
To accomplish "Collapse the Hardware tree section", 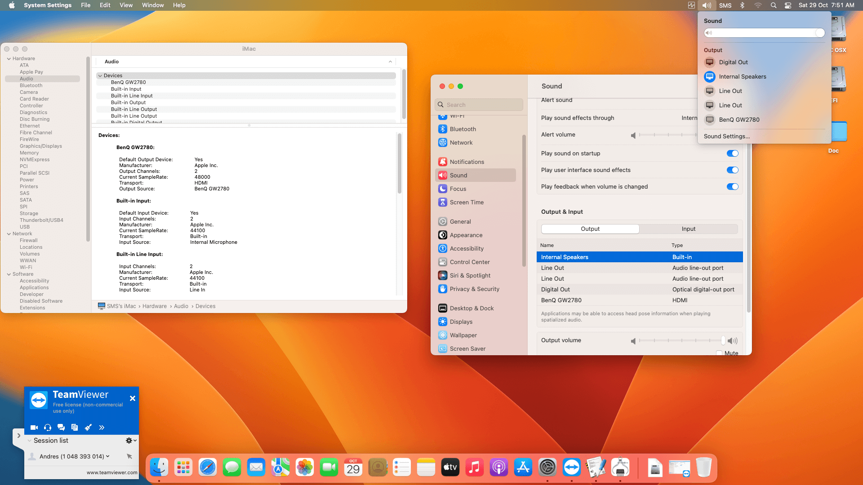I will coord(9,58).
